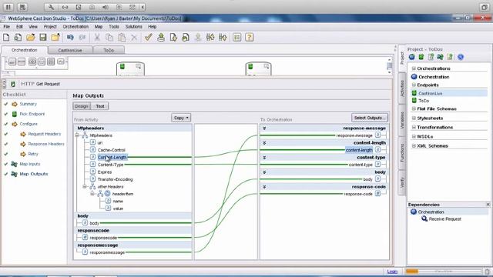Click the Paste clipboard icon
Image resolution: width=493 pixels, height=277 pixels.
click(x=122, y=38)
